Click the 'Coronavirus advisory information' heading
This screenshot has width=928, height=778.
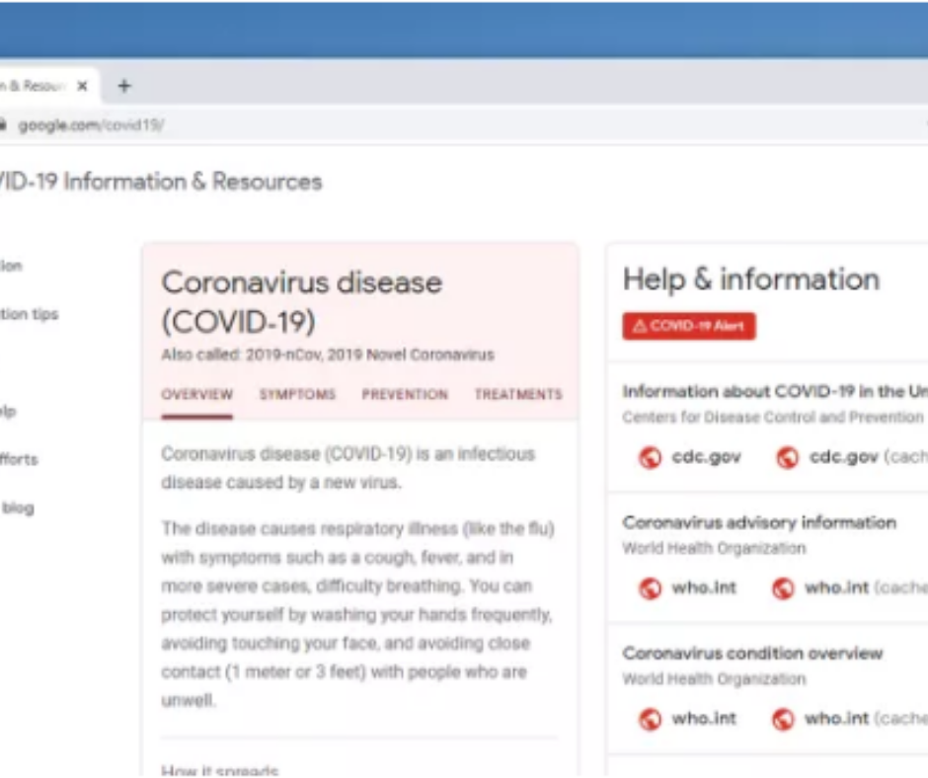click(759, 523)
